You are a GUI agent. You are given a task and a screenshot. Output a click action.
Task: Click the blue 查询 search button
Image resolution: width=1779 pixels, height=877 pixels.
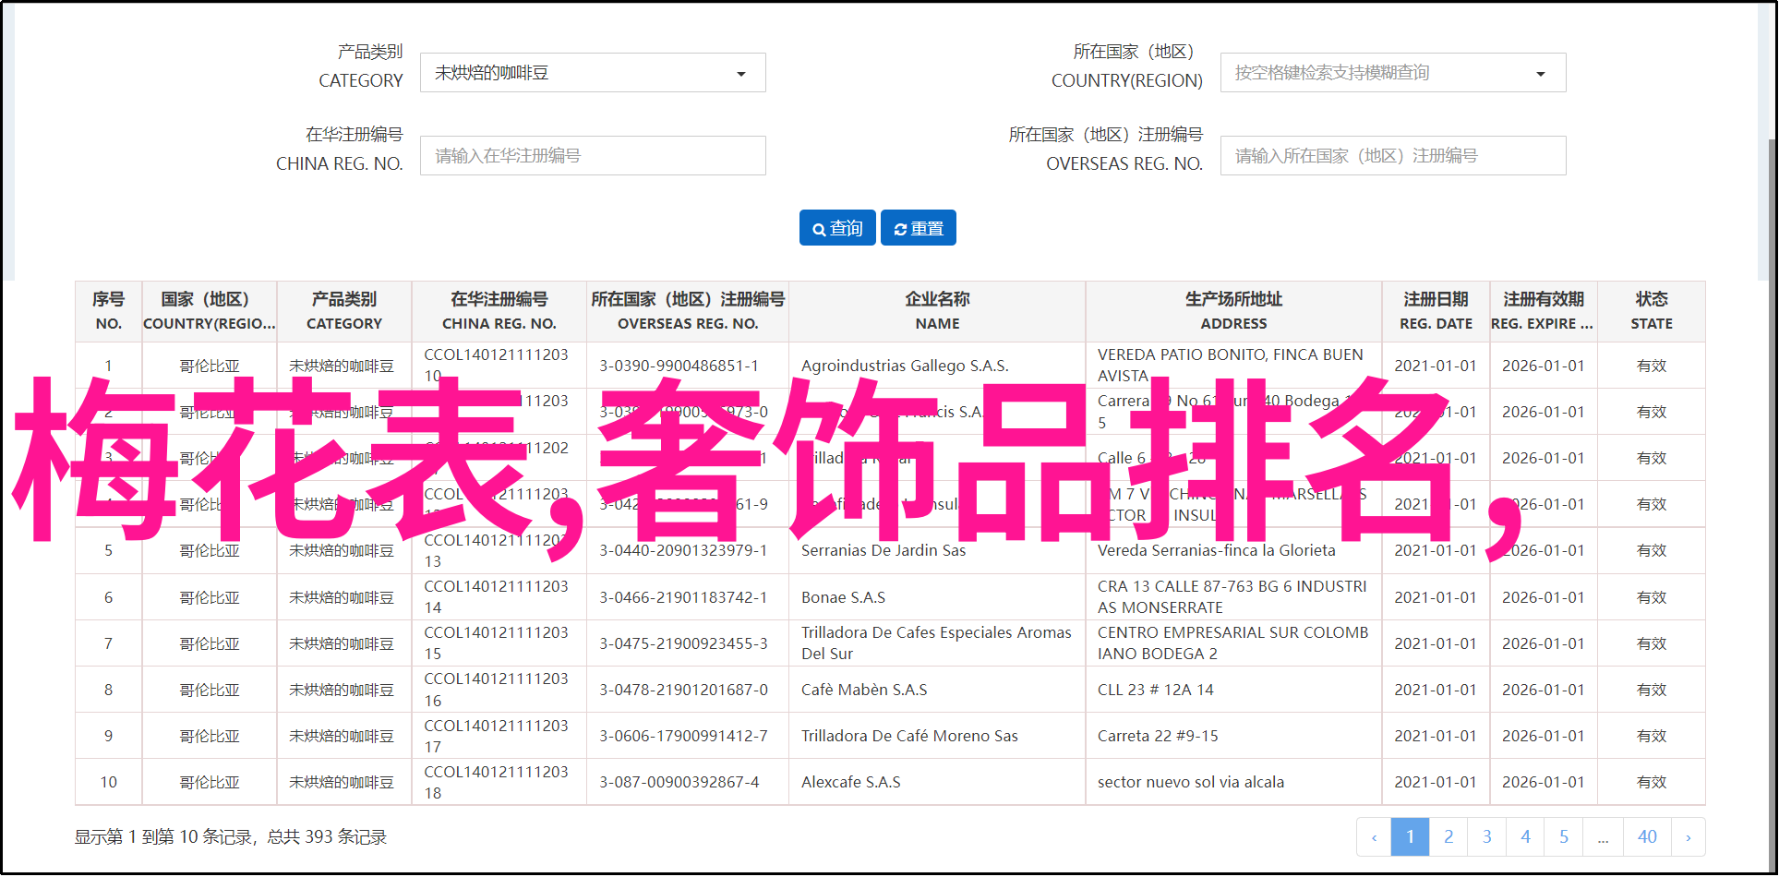pos(837,228)
